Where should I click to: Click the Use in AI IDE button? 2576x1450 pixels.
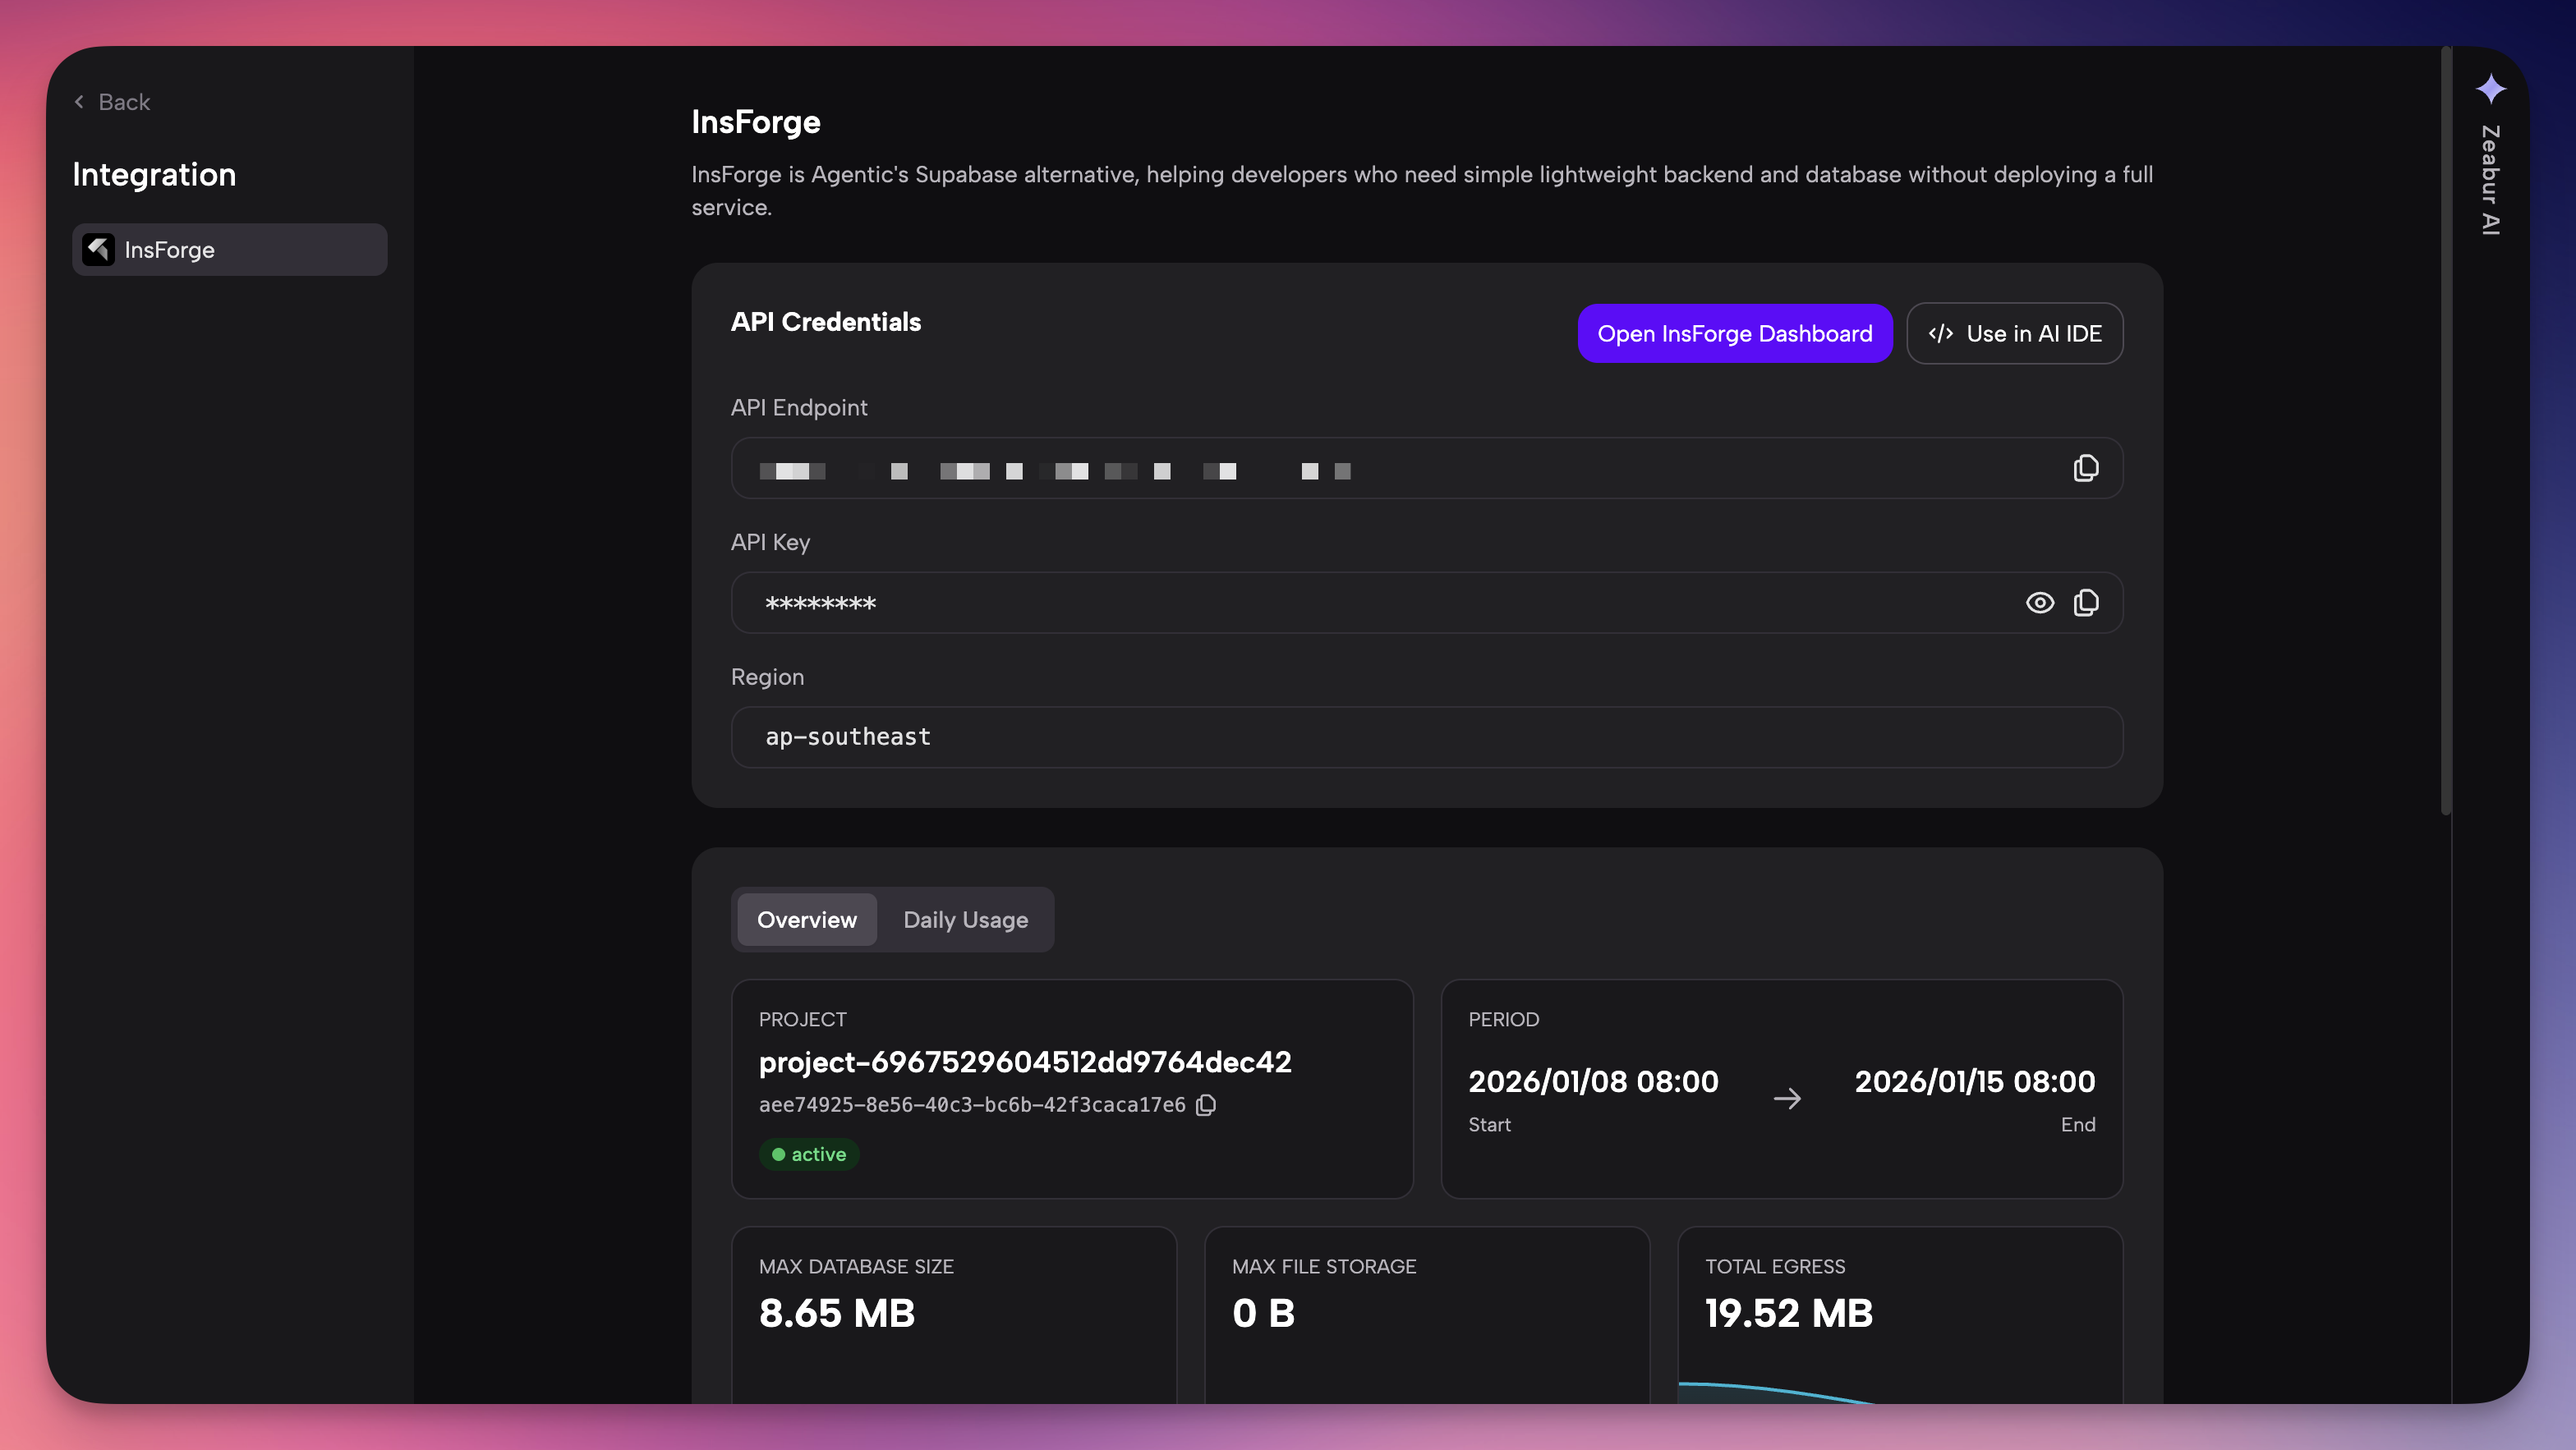tap(2014, 334)
